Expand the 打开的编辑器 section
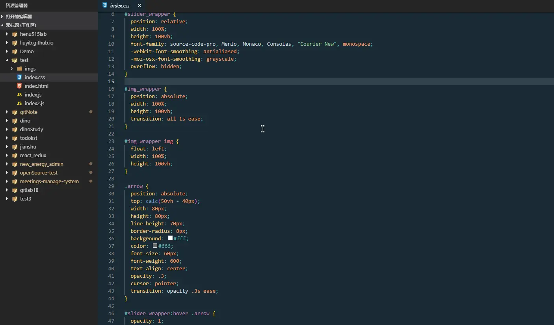This screenshot has width=554, height=325. [x=3, y=17]
